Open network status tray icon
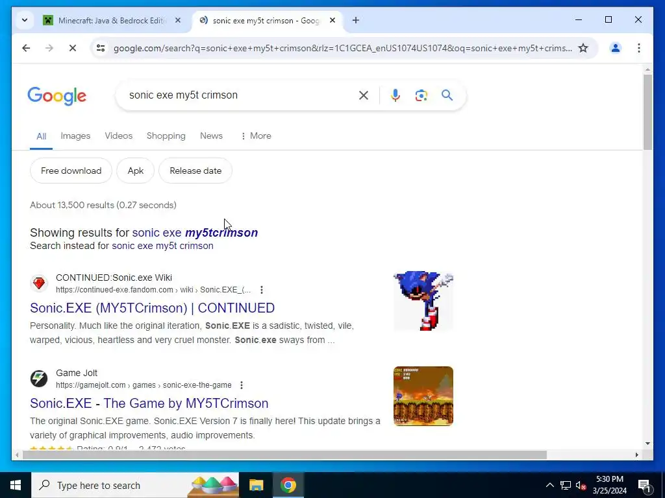 pos(566,485)
